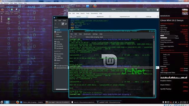This screenshot has height=106, width=189.
Task: Click Firefox launcher icon in bottom taskbar
Action: [x=18, y=102]
